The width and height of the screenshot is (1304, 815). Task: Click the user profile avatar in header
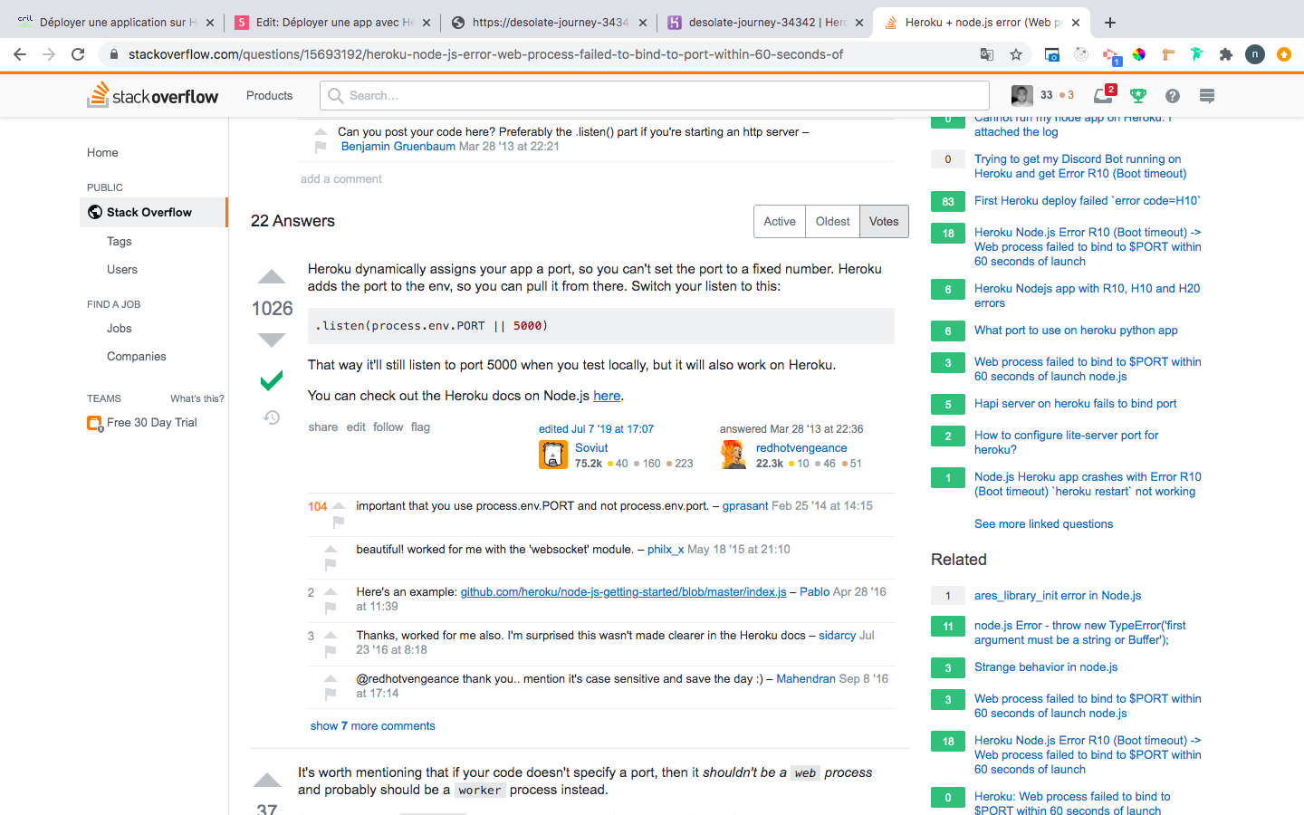tap(1021, 95)
